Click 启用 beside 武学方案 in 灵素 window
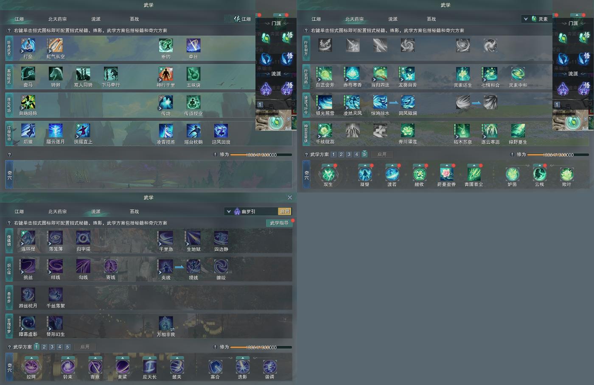The height and width of the screenshot is (385, 594). click(x=382, y=154)
